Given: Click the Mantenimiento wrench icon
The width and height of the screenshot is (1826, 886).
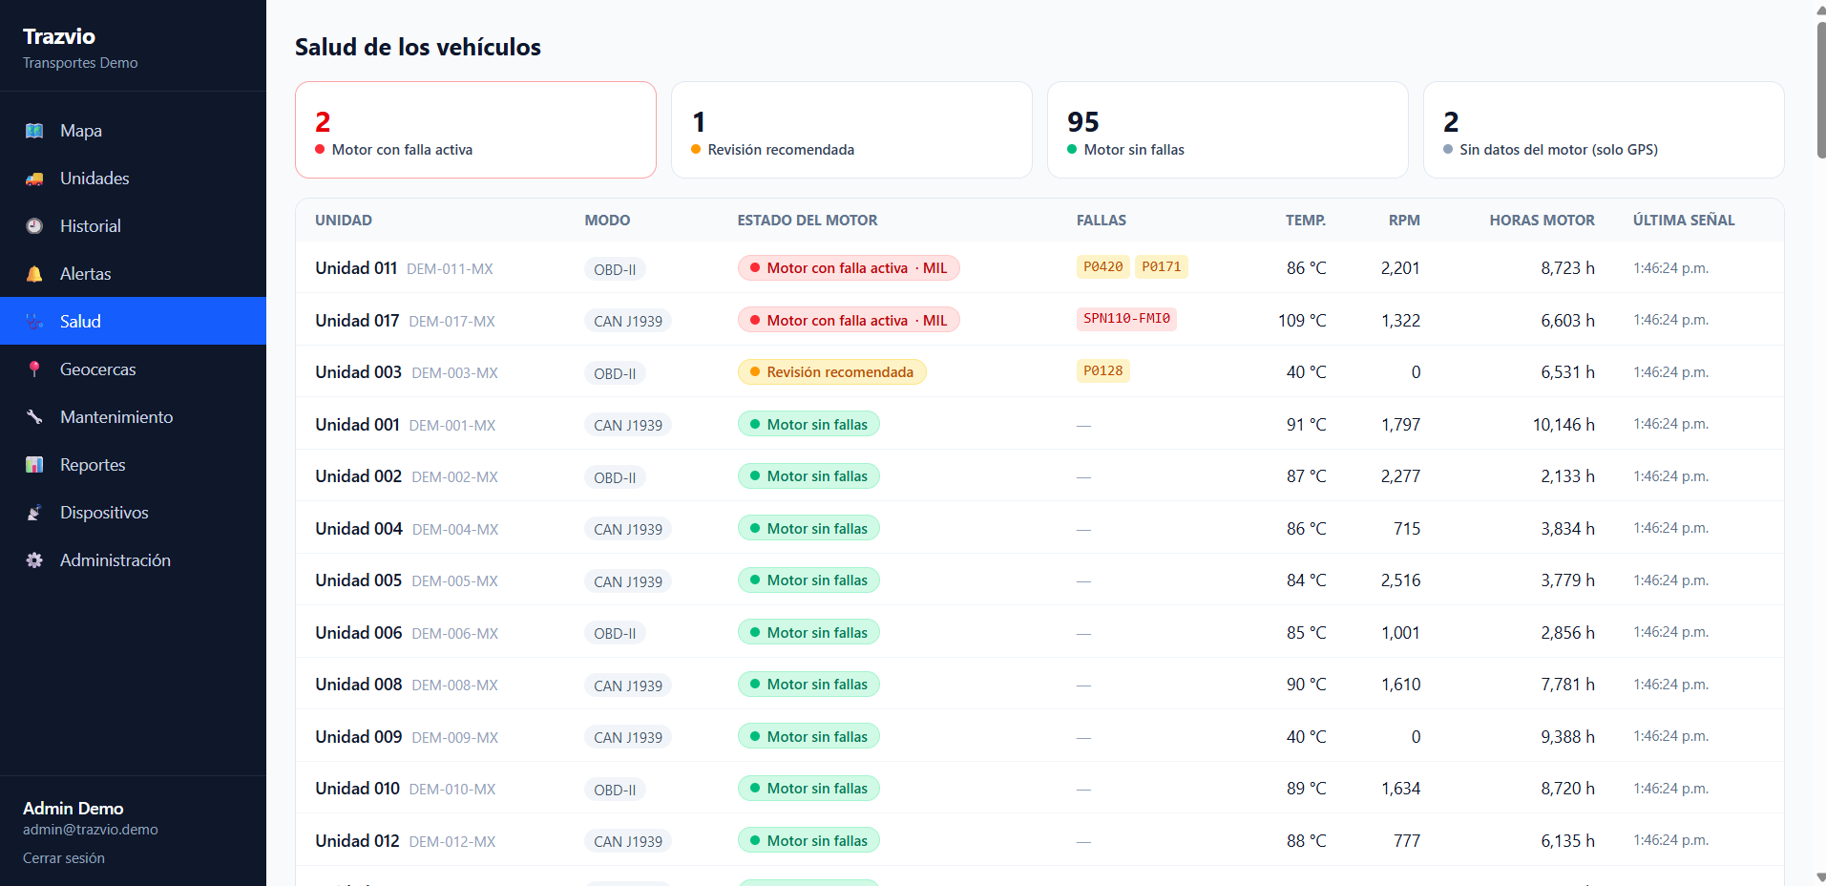Looking at the screenshot, I should tap(34, 417).
